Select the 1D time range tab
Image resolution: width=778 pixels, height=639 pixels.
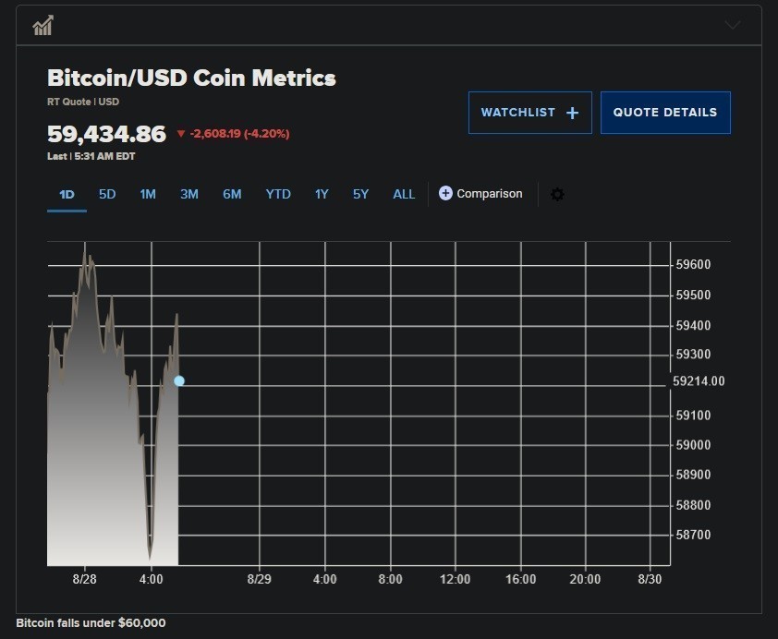tap(67, 194)
